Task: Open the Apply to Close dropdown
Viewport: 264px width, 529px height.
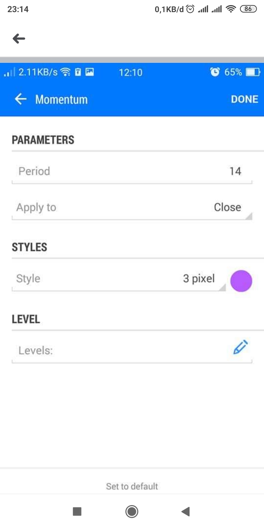Action: [132, 207]
